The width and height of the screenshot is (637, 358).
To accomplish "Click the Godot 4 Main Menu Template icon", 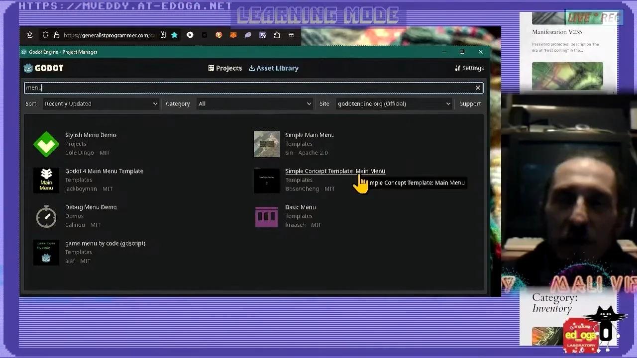I will point(46,180).
